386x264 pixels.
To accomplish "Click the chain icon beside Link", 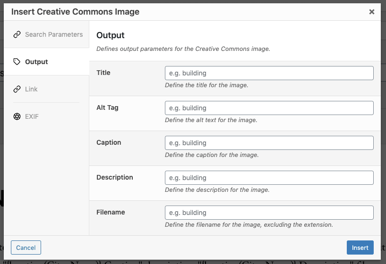I will 17,89.
